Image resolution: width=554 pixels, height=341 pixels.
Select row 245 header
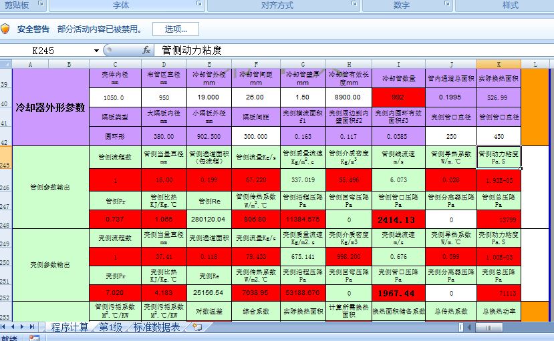6,157
